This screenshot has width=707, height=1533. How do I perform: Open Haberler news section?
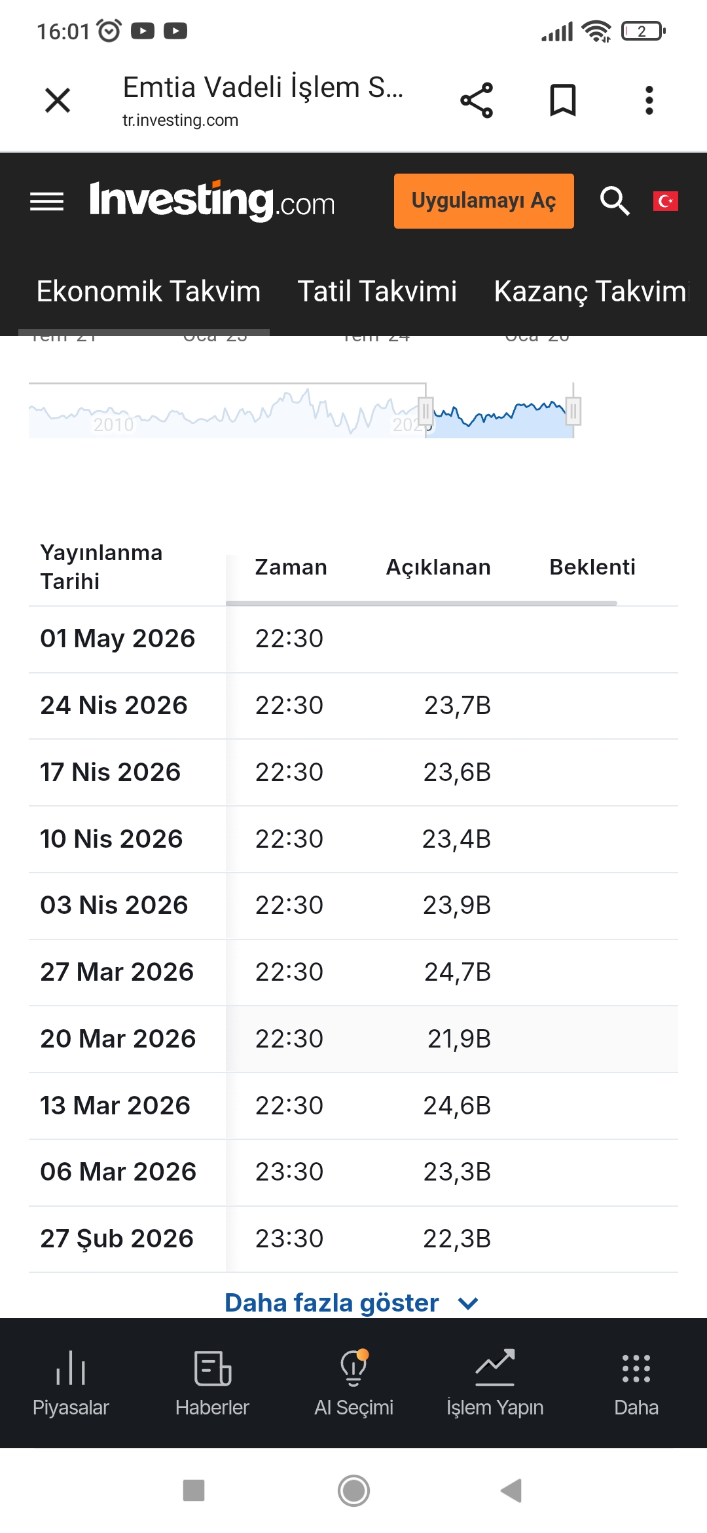tap(212, 1382)
